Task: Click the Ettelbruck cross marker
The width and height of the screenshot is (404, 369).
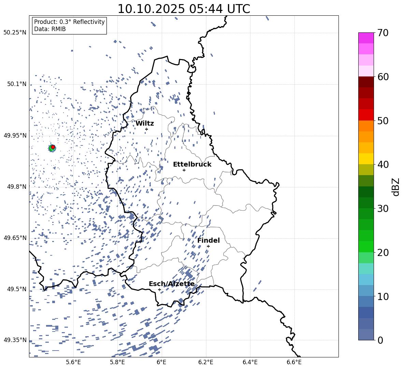Action: [x=184, y=170]
